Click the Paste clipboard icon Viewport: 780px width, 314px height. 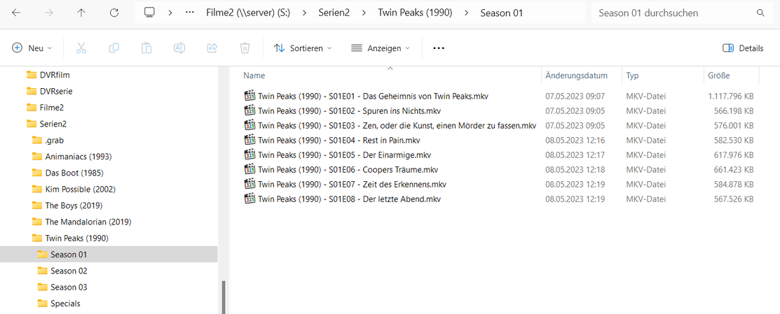click(x=146, y=48)
